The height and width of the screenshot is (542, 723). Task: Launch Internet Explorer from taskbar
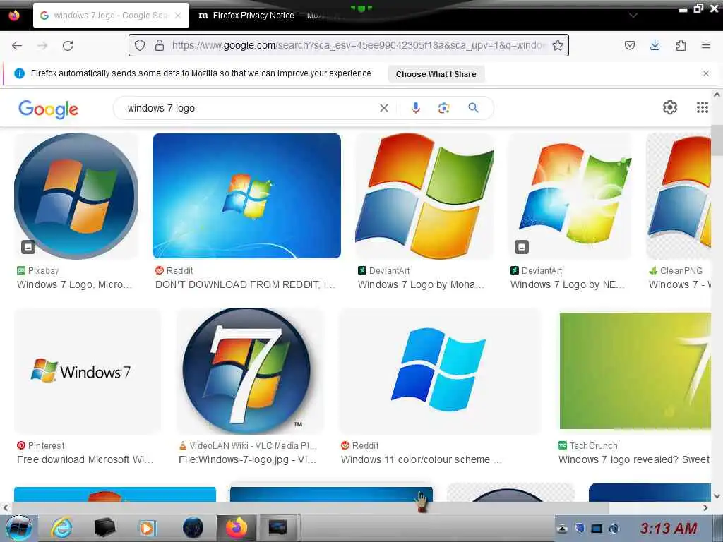(x=62, y=528)
